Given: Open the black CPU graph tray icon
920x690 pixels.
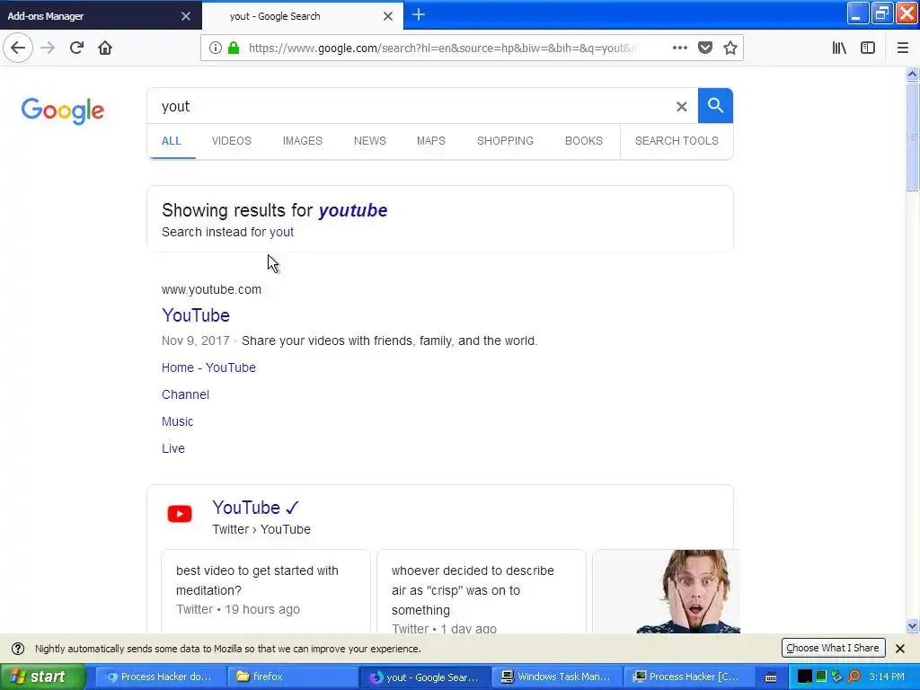Looking at the screenshot, I should (x=804, y=677).
